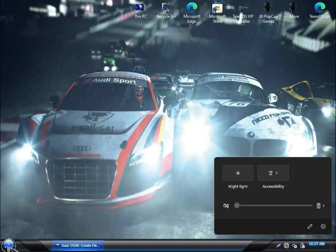Click the purple feather tray icon
The image size is (336, 252).
[x=278, y=245]
